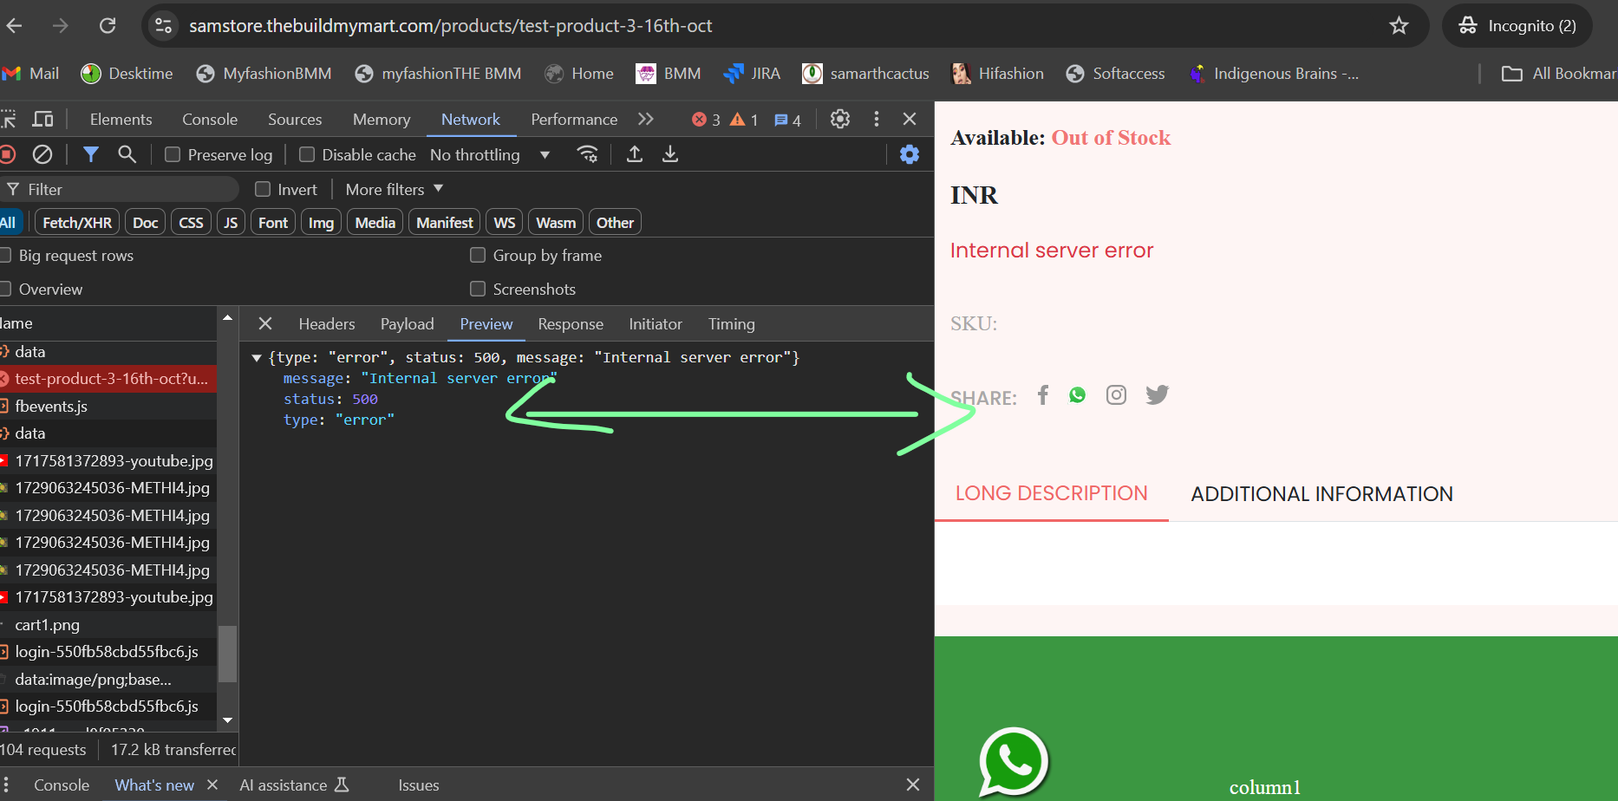Select the Payload tab
This screenshot has height=801, width=1618.
(407, 323)
